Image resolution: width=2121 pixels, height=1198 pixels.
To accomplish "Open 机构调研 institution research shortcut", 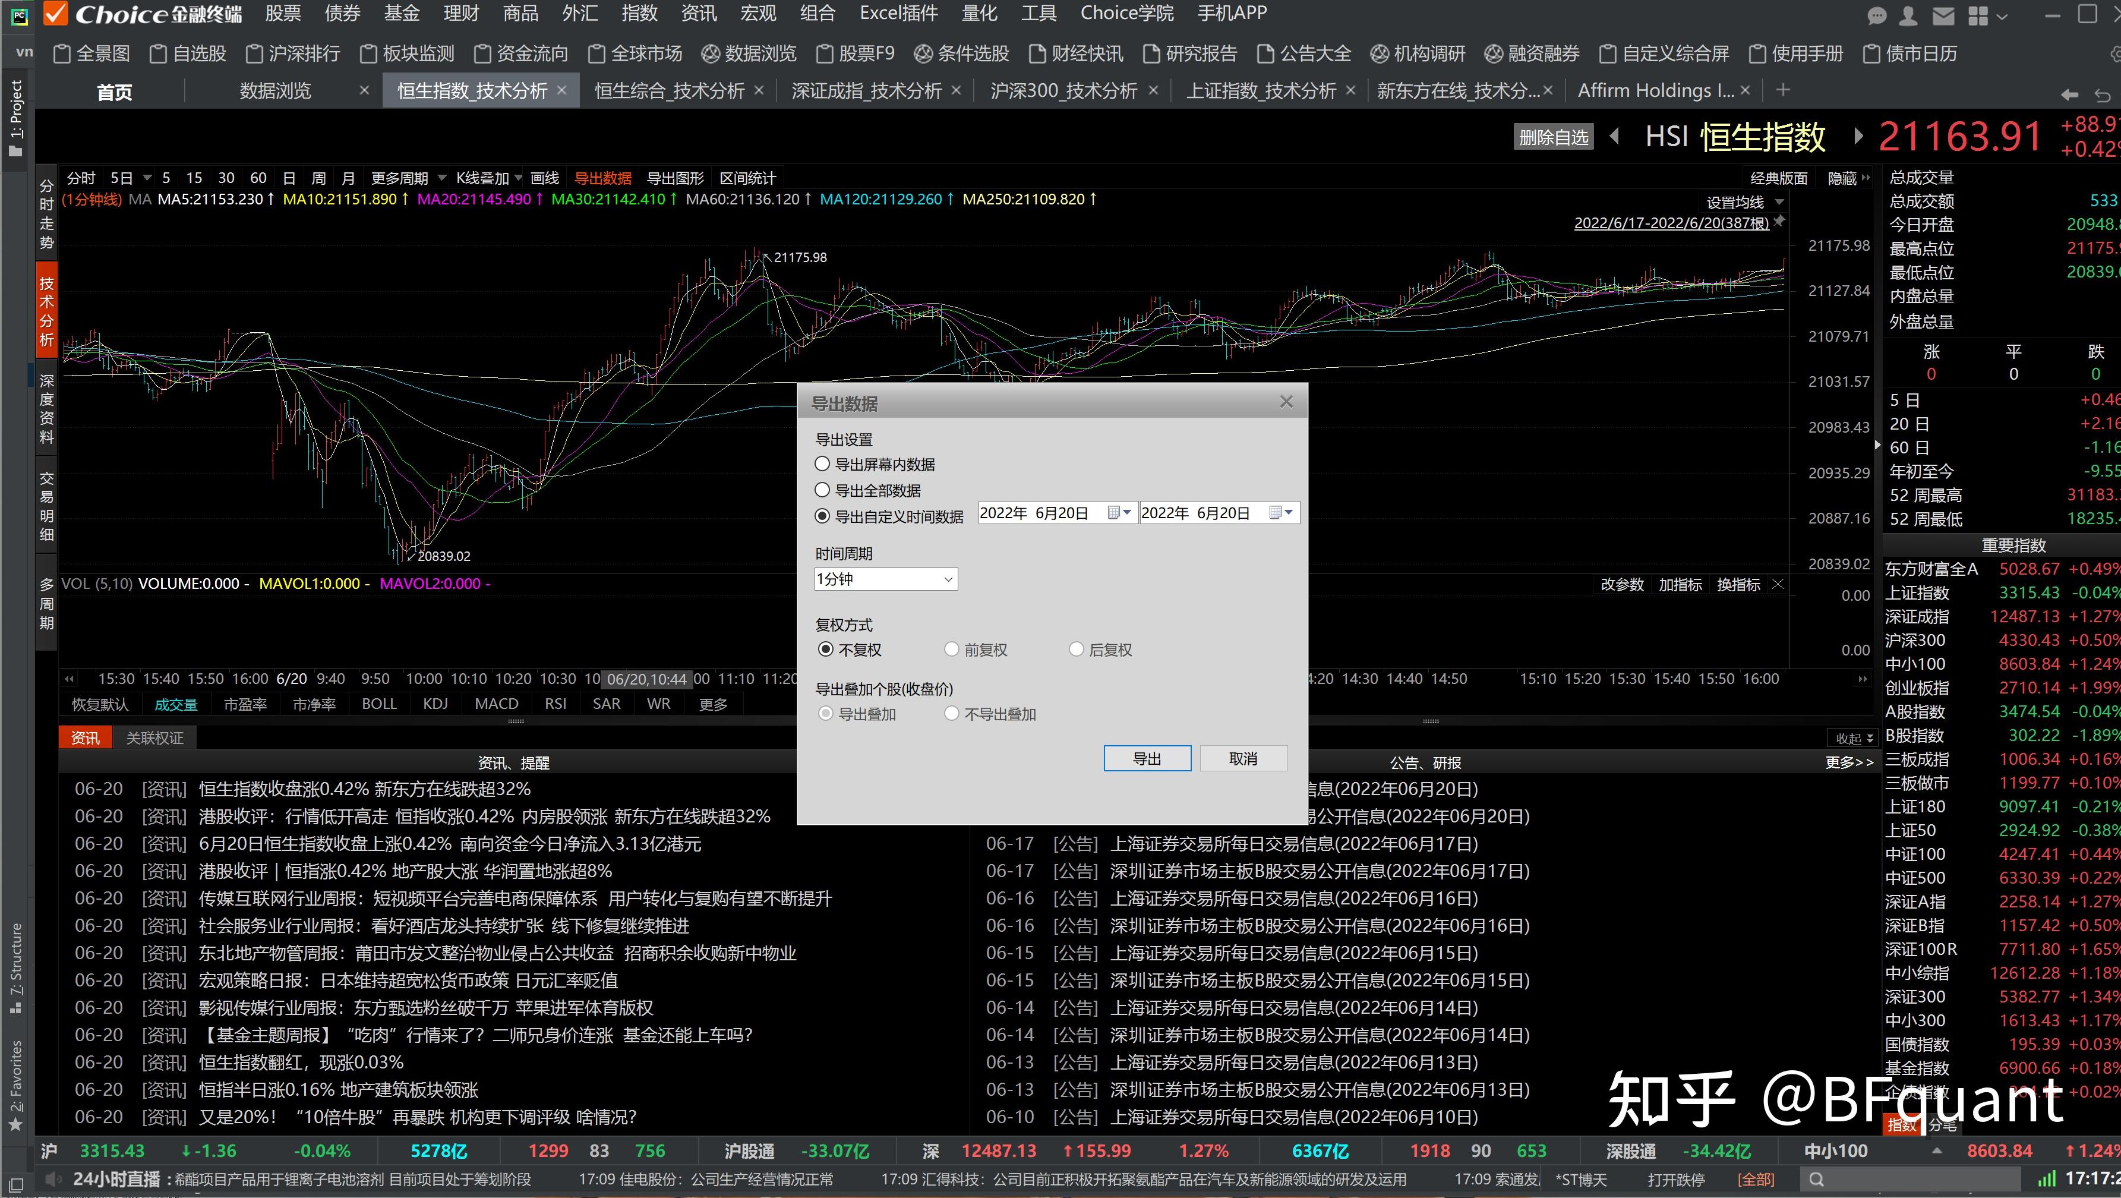I will click(x=1418, y=53).
